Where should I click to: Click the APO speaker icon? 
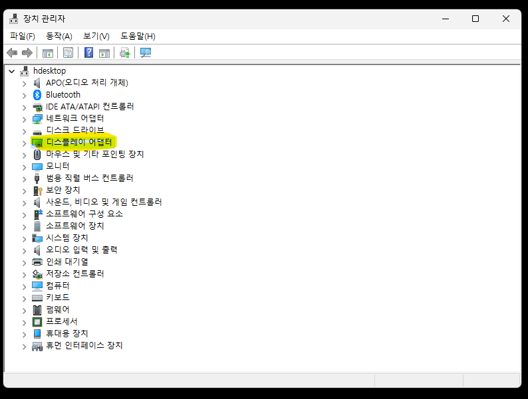(x=37, y=83)
